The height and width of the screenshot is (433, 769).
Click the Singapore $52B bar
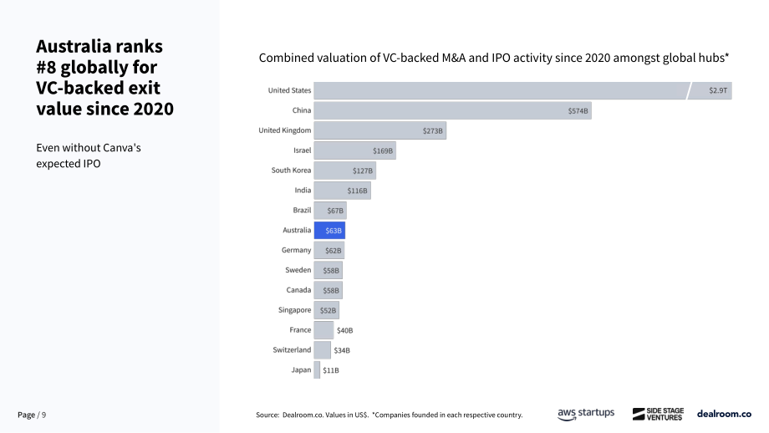[x=327, y=310]
